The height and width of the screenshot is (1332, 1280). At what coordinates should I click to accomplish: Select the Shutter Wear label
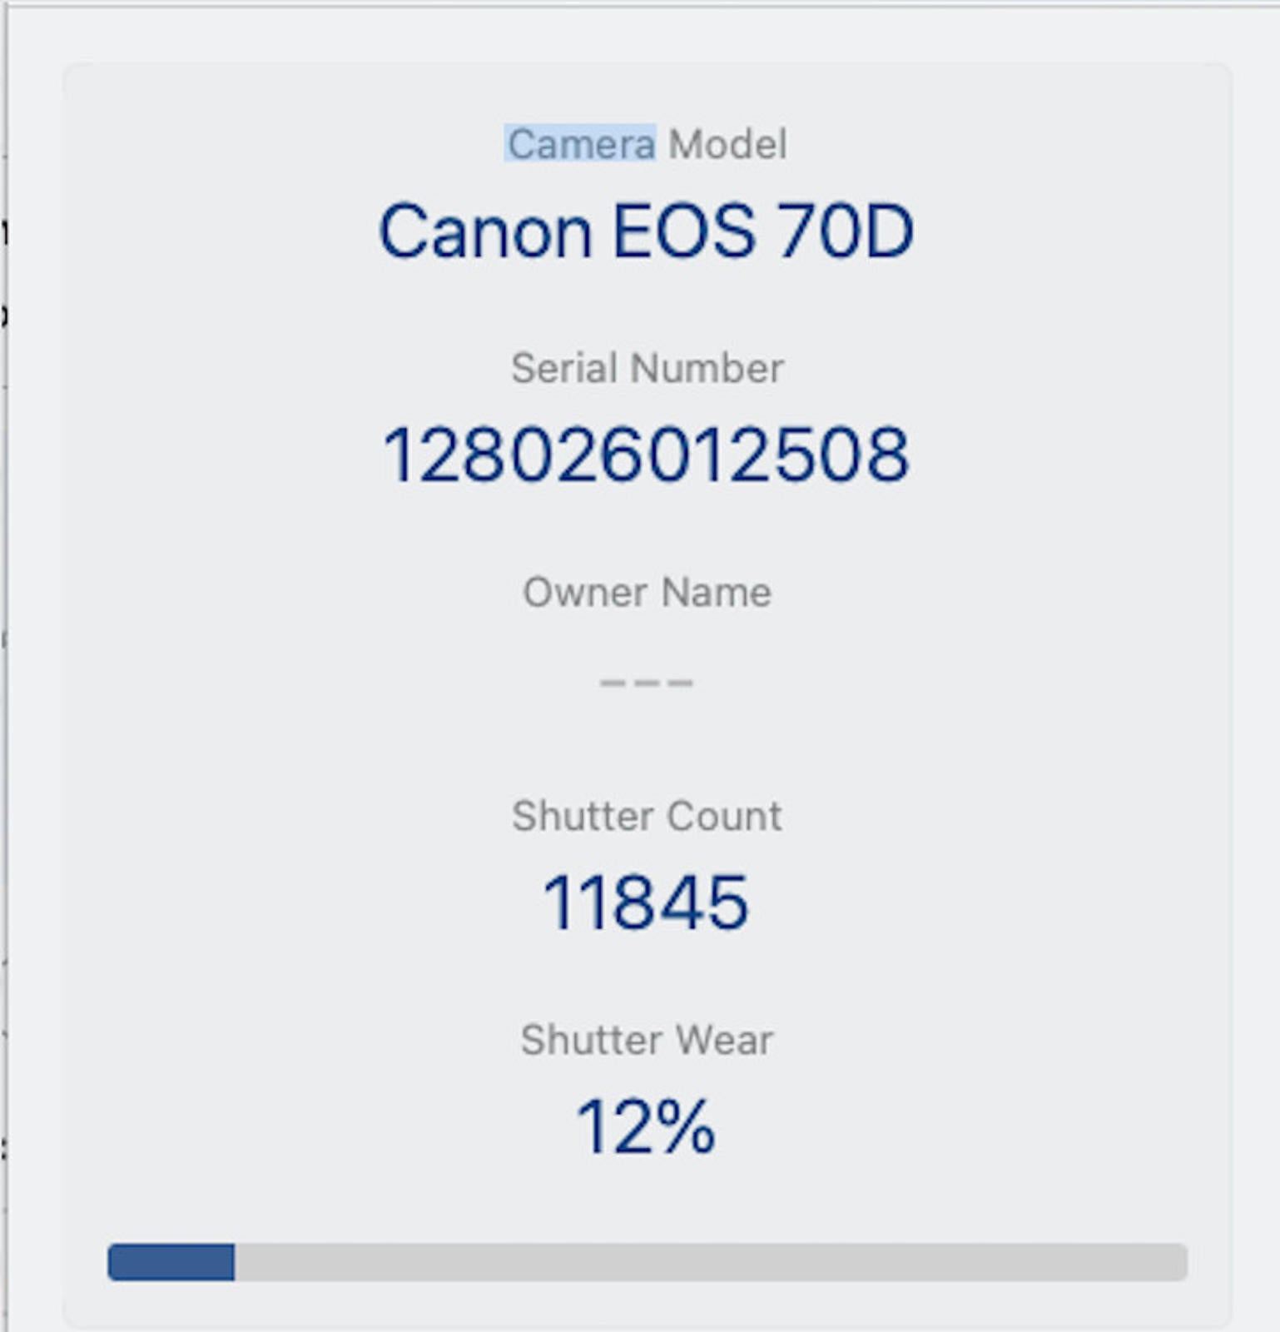point(647,1040)
